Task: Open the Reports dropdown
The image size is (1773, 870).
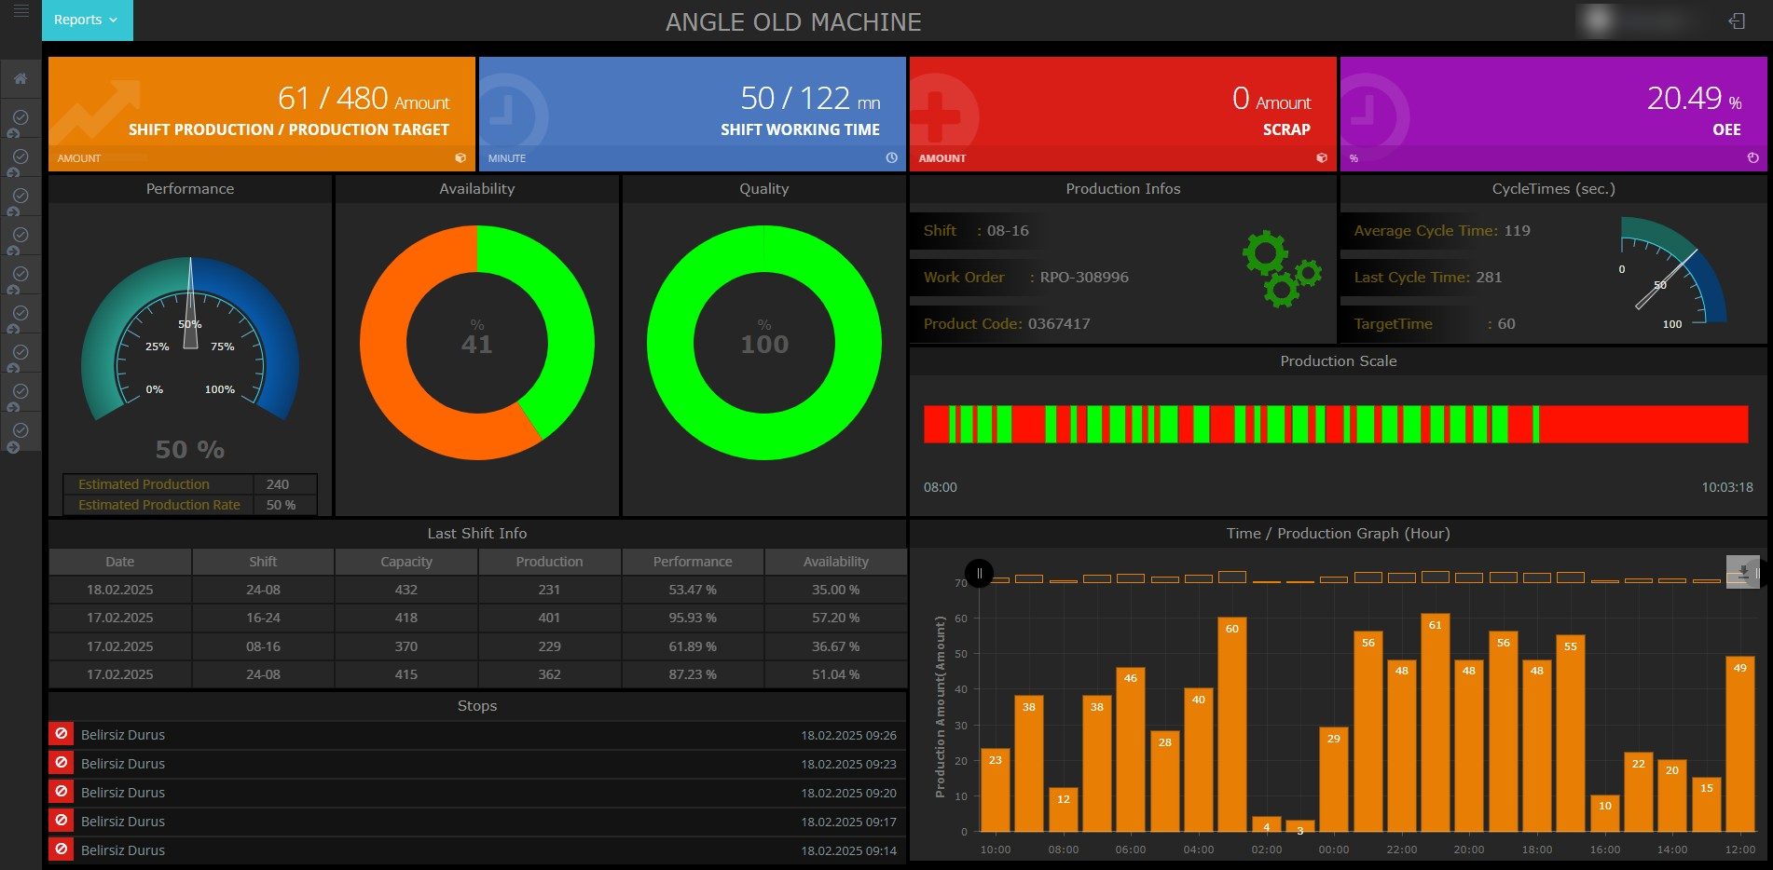Action: 87,20
